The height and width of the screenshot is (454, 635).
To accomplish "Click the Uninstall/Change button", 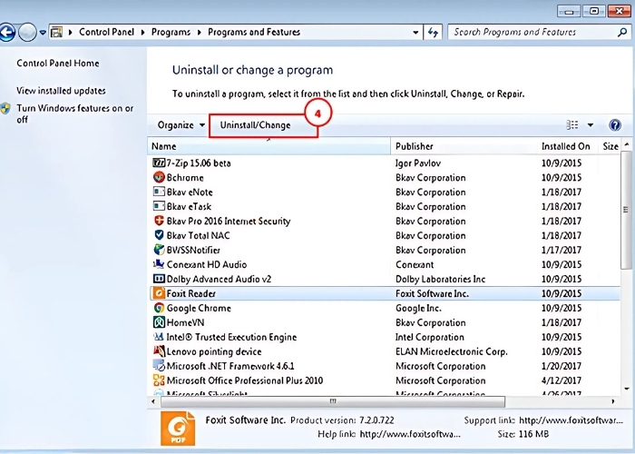I will [263, 125].
